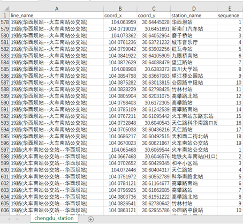Select row header 606

[5, 210]
